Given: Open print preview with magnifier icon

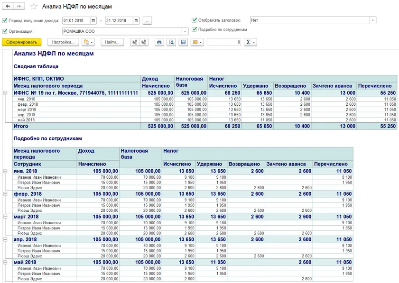Looking at the screenshot, I should coord(171,42).
